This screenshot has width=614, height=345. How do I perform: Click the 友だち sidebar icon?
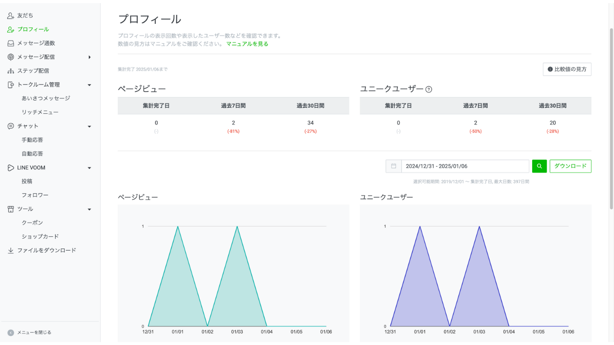[11, 16]
